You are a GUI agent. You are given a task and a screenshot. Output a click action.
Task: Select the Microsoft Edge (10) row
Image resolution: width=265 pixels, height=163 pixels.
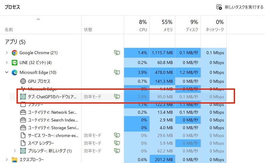coord(113,72)
